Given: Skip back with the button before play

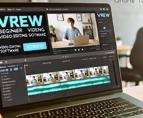Looking at the screenshot, I should [75, 50].
